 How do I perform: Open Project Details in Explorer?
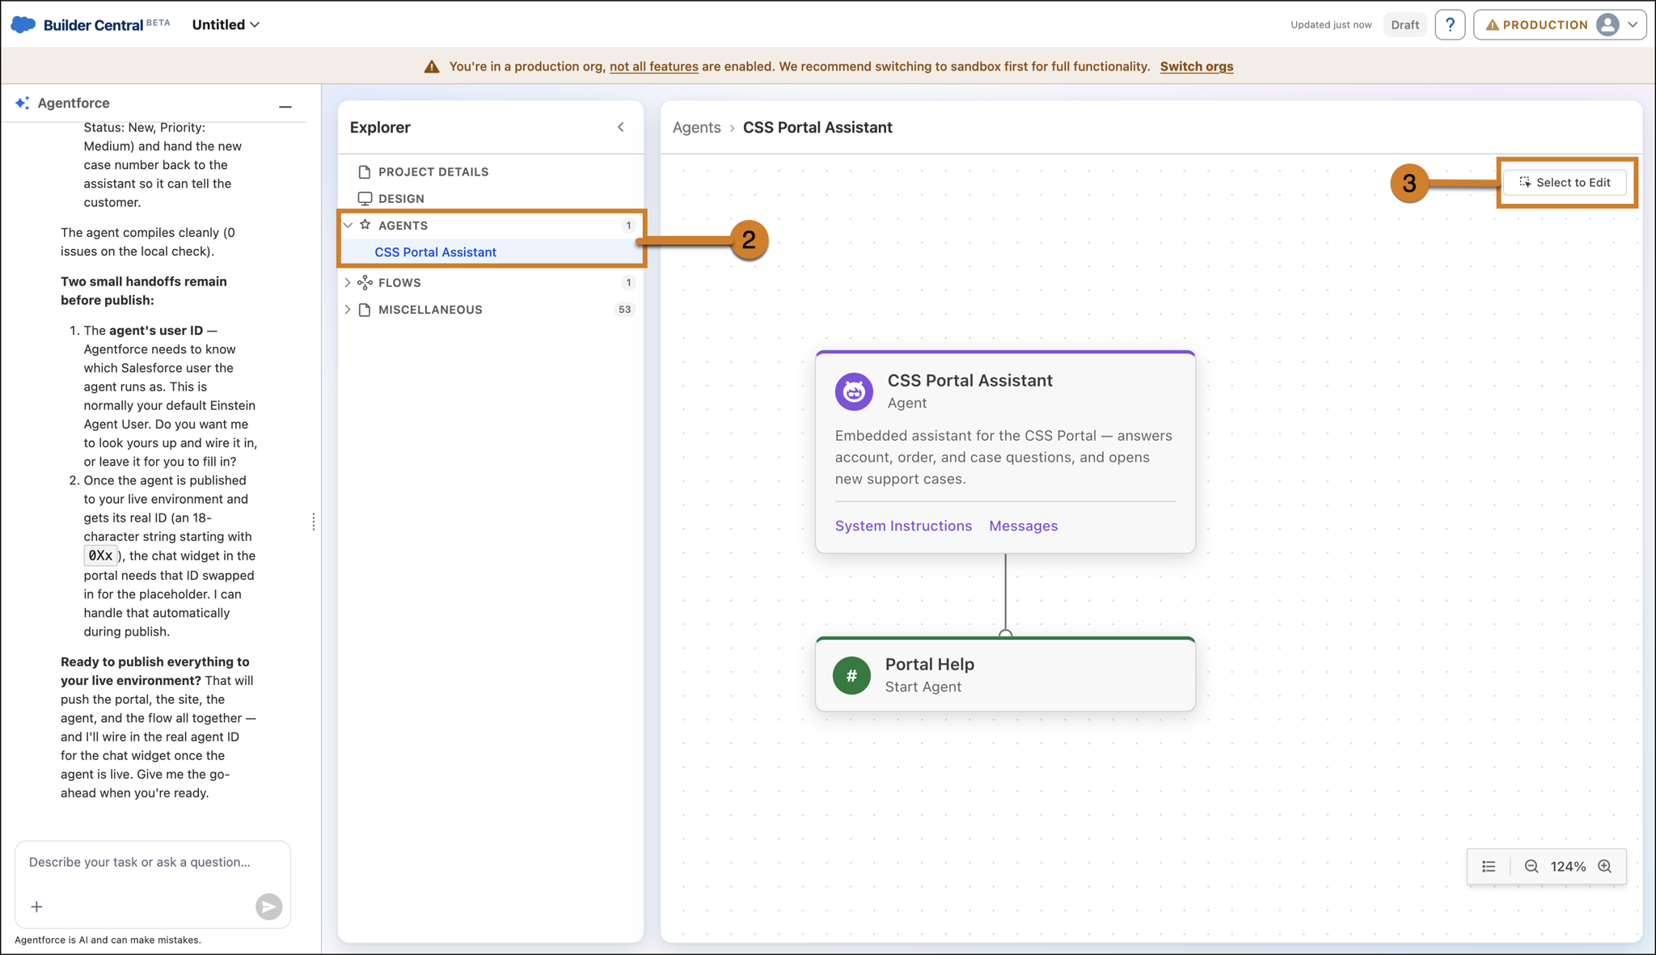click(x=491, y=171)
